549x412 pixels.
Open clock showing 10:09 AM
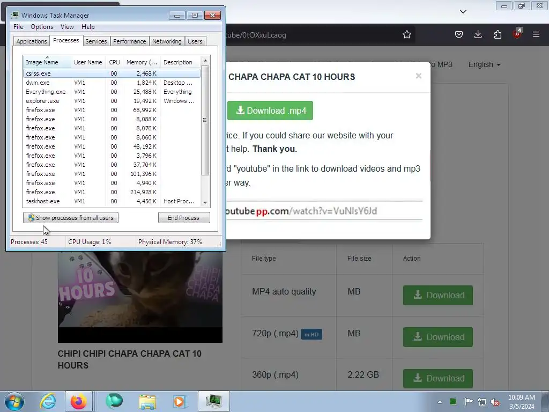tap(522, 402)
